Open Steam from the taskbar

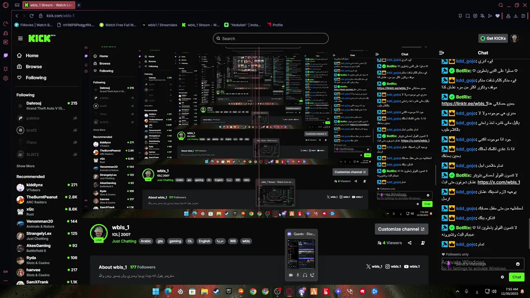pyautogui.click(x=217, y=291)
